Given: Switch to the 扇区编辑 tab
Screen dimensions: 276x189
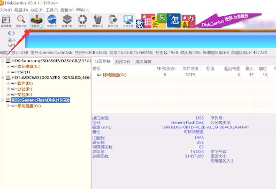Looking at the screenshot, I should 143,62.
